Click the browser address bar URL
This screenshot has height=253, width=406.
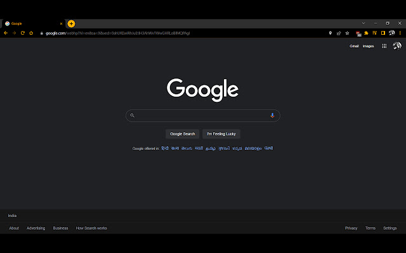point(118,33)
